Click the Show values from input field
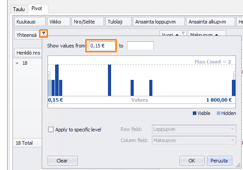The height and width of the screenshot is (170, 243). coord(102,46)
